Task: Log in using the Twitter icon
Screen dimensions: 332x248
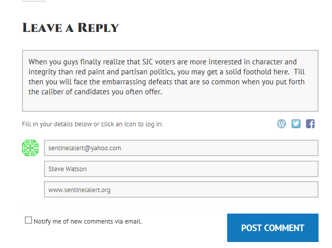Action: 296,124
